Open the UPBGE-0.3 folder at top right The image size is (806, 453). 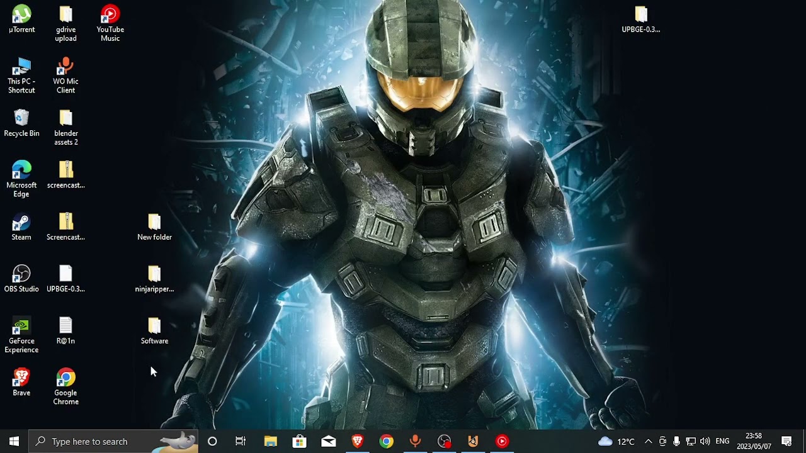641,19
